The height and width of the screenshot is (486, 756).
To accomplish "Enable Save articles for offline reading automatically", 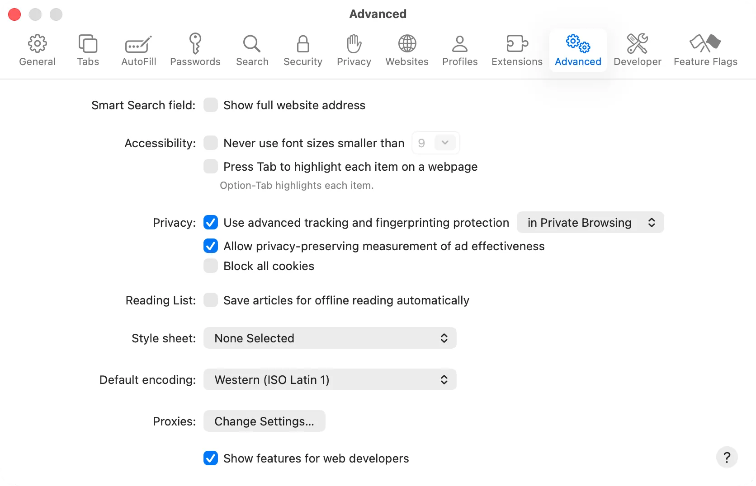I will pos(211,300).
